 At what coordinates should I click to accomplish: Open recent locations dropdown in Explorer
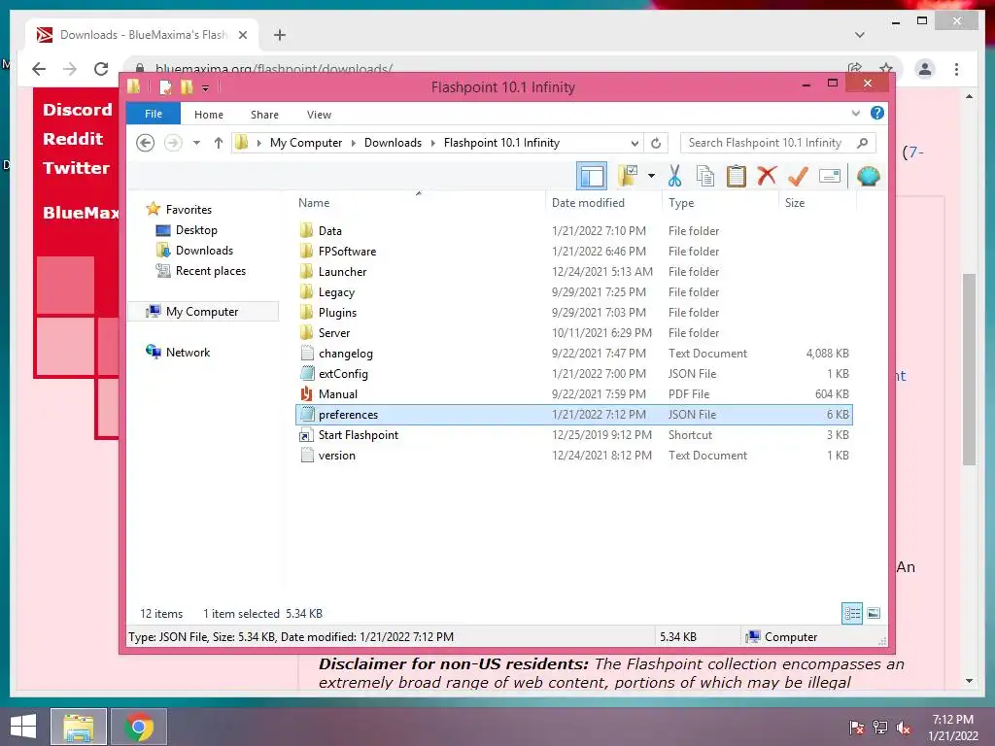196,143
